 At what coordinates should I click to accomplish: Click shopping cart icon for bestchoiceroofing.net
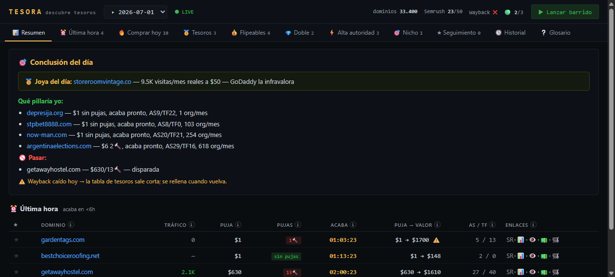click(x=556, y=256)
